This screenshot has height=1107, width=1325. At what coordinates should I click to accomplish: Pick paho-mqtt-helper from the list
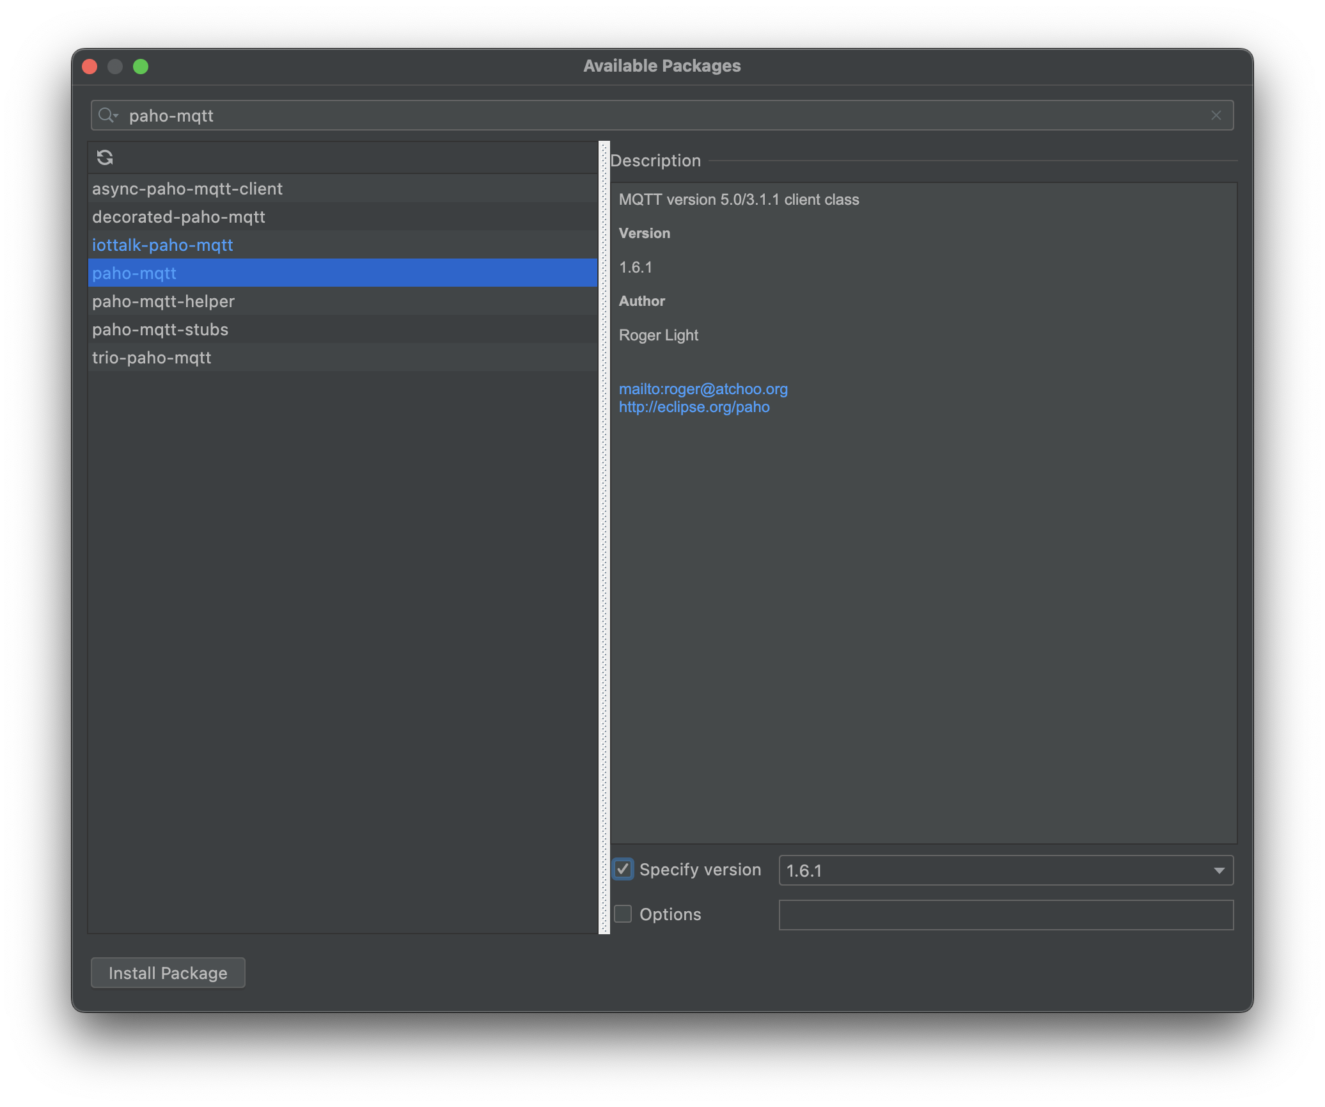coord(163,301)
